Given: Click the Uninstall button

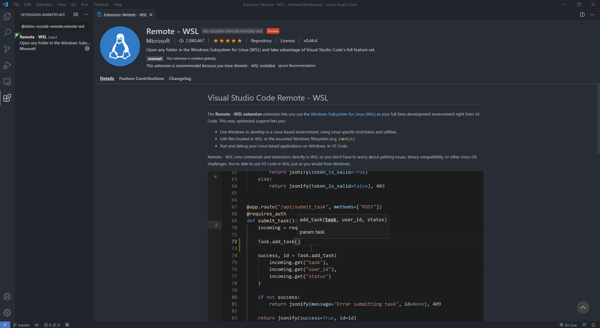Looking at the screenshot, I should pos(155,58).
